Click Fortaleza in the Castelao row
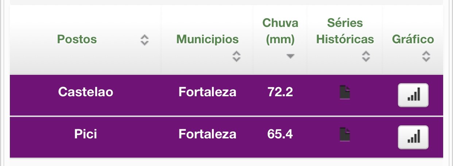The width and height of the screenshot is (453, 166). click(208, 92)
